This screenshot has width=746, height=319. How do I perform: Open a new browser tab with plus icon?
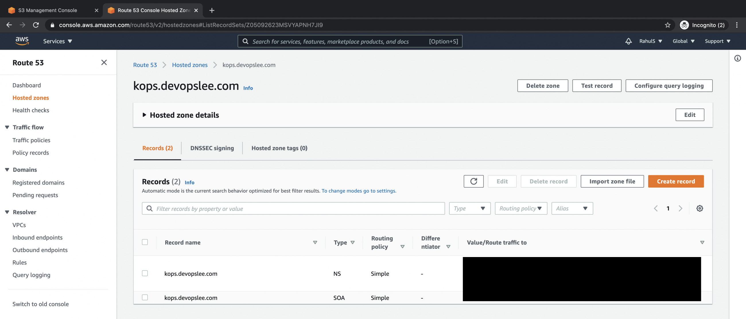pos(212,10)
